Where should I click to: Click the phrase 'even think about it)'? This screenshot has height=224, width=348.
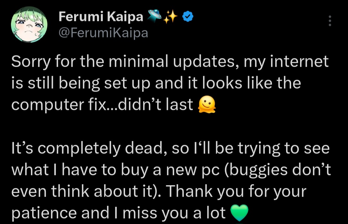(x=86, y=191)
